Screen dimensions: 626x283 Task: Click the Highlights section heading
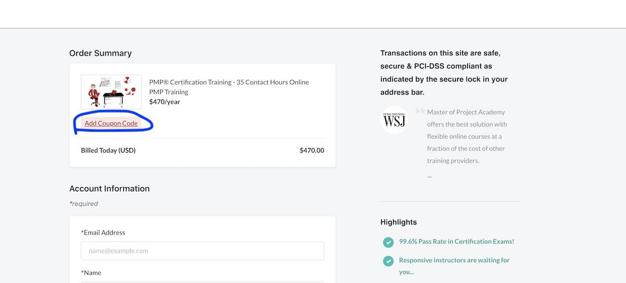399,222
